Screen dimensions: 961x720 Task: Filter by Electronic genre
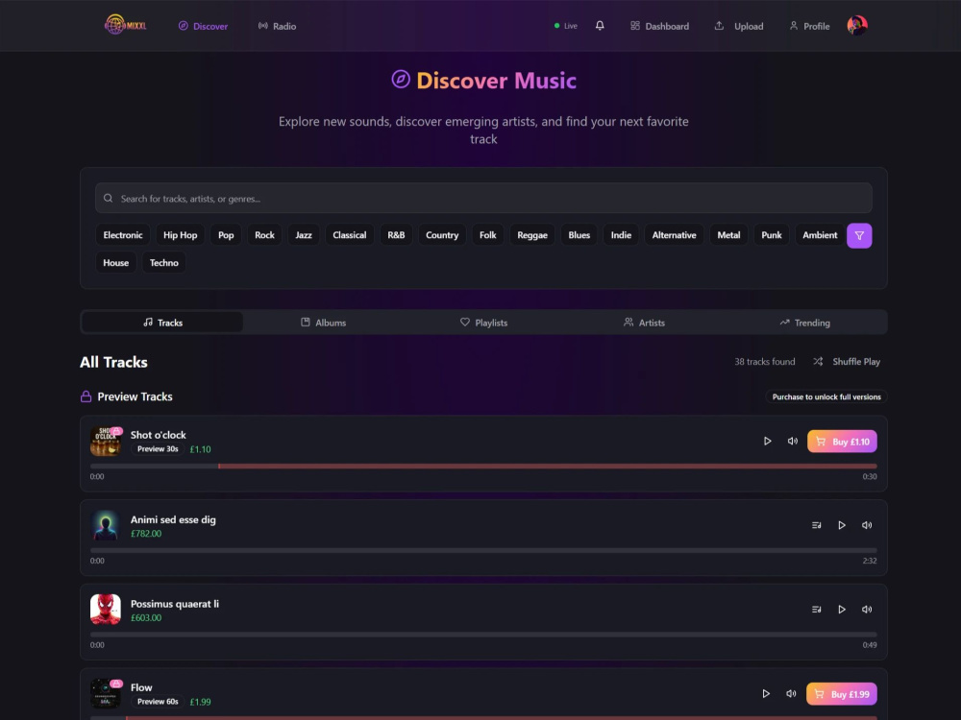tap(123, 235)
